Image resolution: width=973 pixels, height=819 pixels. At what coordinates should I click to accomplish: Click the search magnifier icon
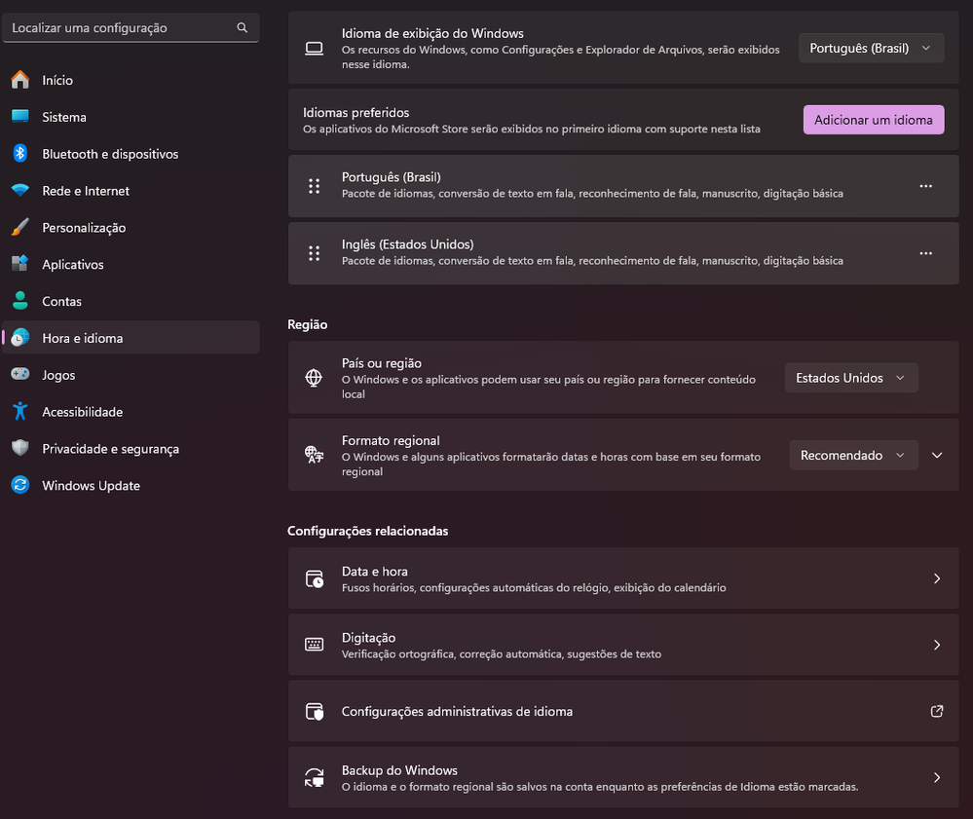[x=242, y=27]
